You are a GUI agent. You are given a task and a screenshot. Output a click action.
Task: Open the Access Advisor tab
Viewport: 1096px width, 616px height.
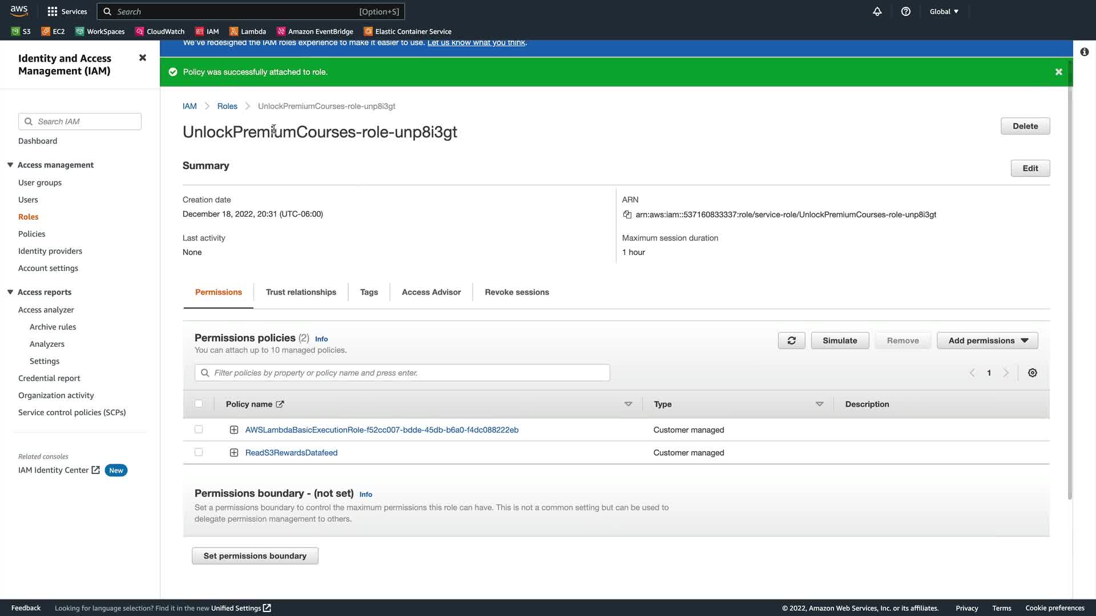coord(431,292)
